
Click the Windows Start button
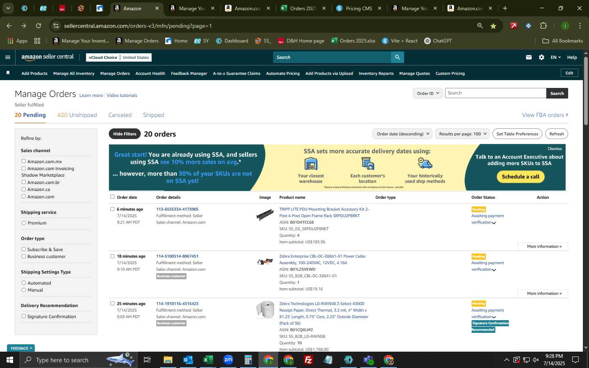tap(10, 360)
